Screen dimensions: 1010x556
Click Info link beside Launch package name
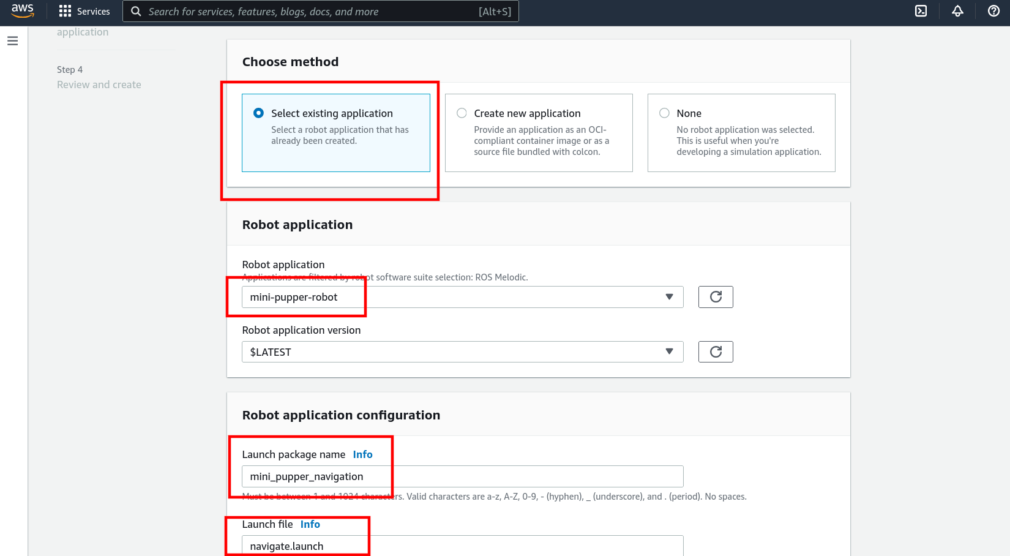[x=362, y=454]
